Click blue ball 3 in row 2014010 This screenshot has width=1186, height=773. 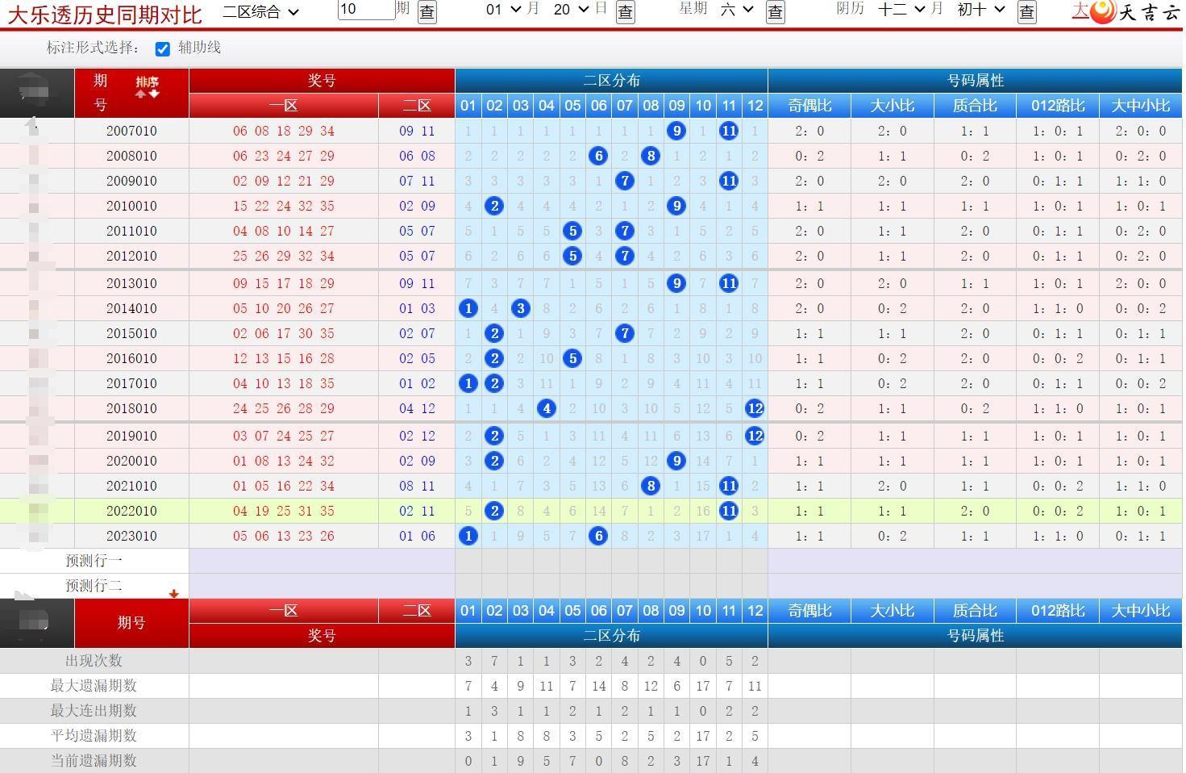pyautogui.click(x=521, y=308)
